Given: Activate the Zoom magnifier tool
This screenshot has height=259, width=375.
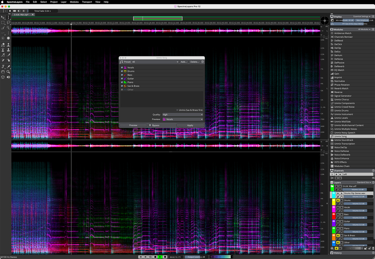Looking at the screenshot, I should tap(9, 71).
